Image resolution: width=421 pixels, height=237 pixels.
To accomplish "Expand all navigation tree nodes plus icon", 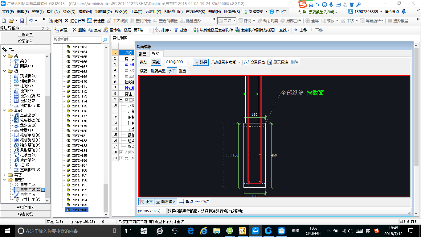I will tap(4, 49).
